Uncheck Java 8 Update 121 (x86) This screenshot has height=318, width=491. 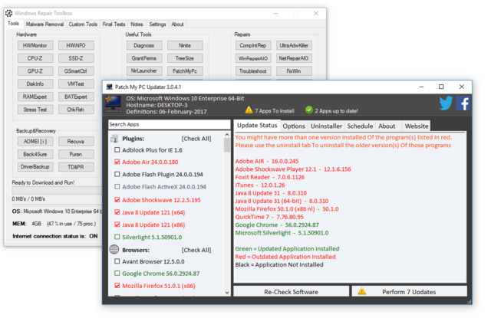pos(117,225)
